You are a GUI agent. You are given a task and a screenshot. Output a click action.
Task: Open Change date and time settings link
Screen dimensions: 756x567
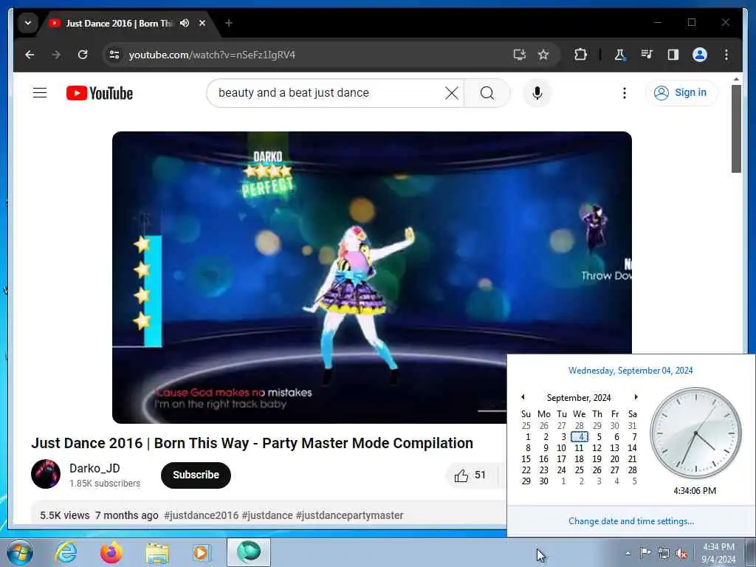pos(631,521)
